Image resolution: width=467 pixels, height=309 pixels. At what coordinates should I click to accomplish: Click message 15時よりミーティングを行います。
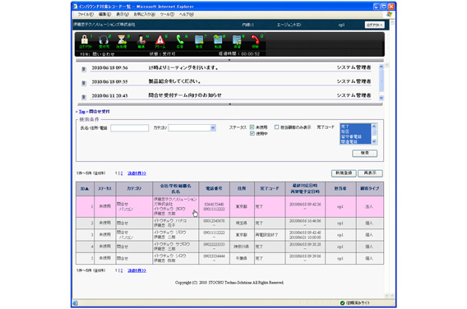(x=183, y=68)
